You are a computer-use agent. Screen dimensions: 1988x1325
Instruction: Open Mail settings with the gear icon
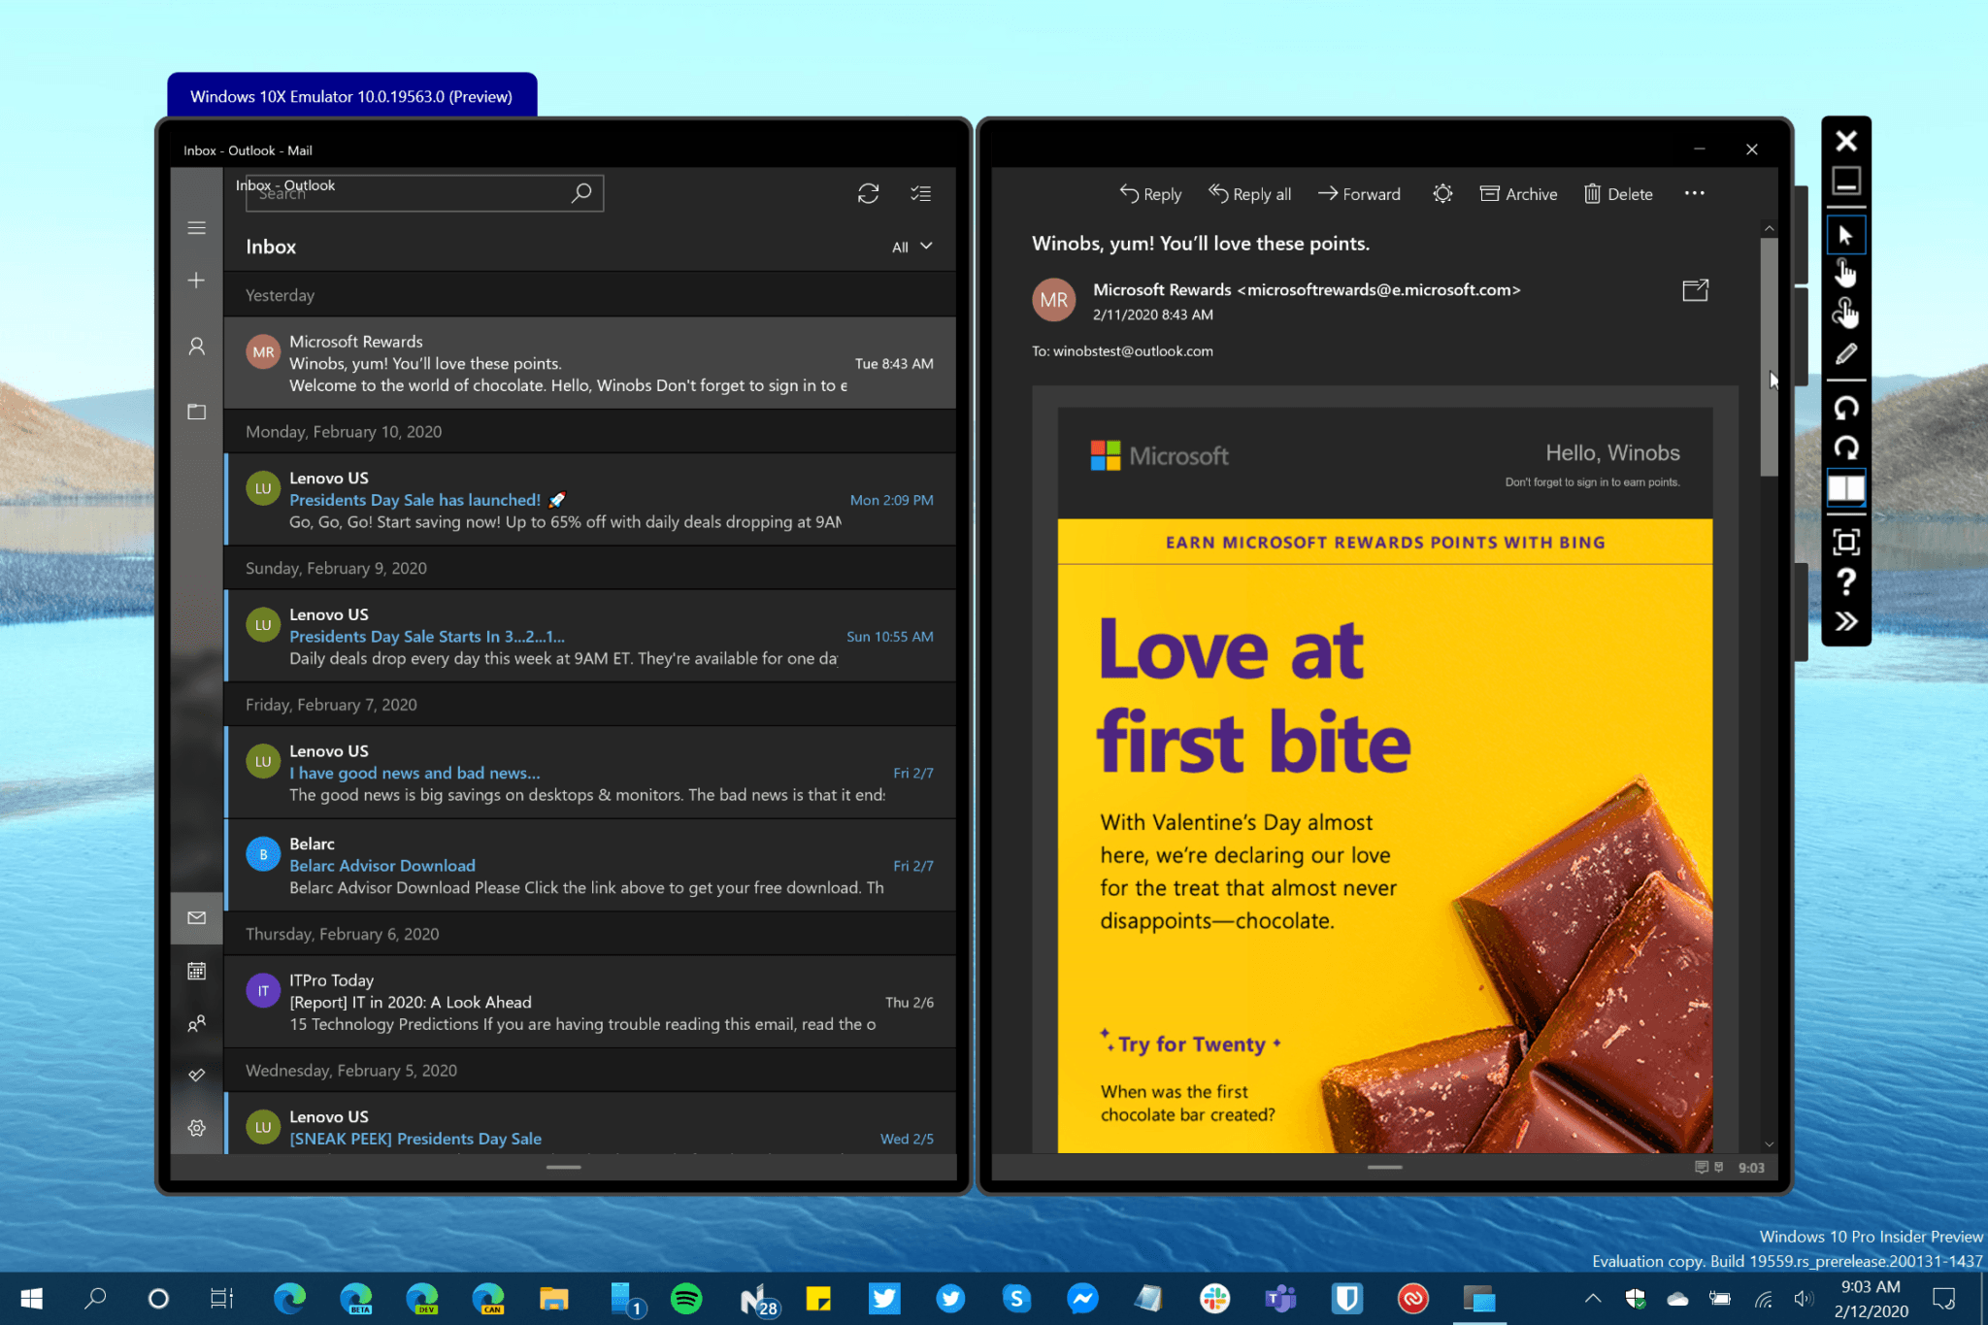[x=197, y=1127]
